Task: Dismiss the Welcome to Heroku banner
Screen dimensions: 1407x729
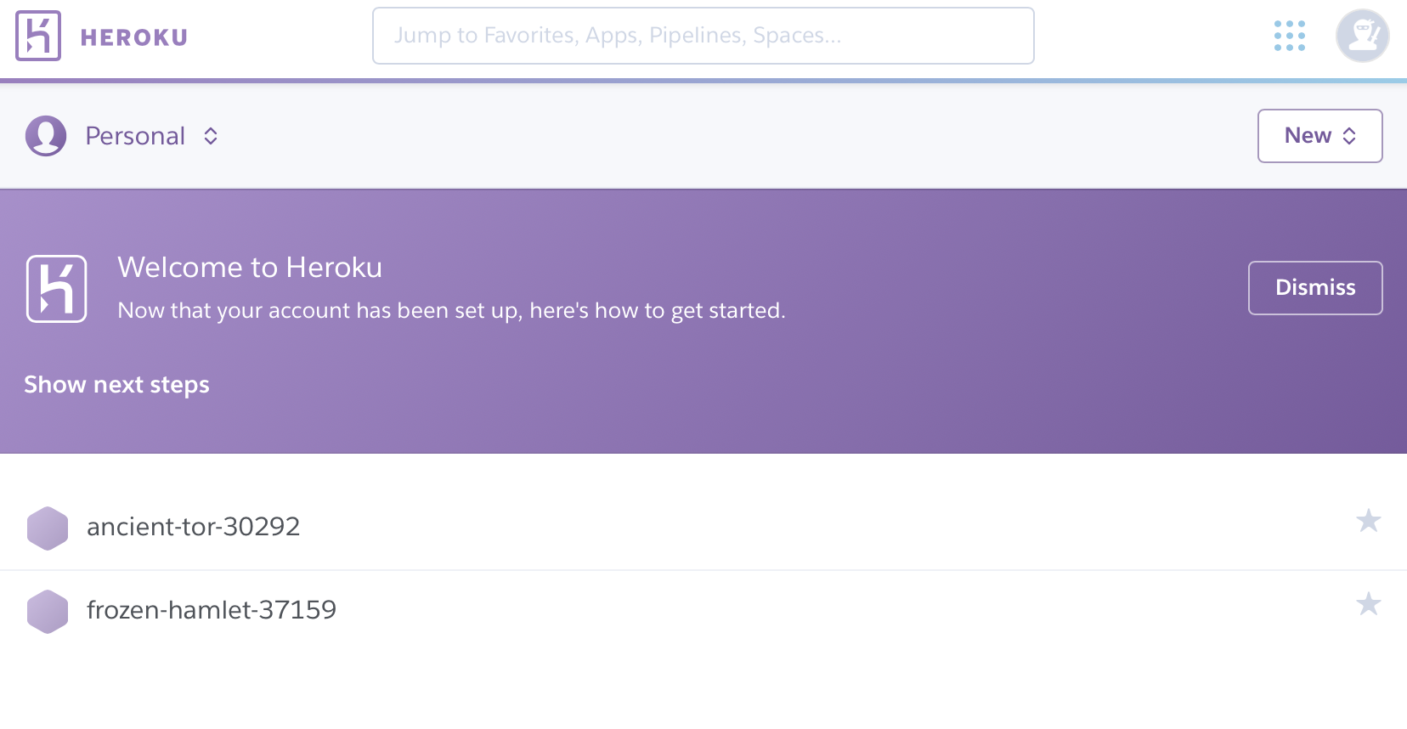Action: pos(1314,288)
